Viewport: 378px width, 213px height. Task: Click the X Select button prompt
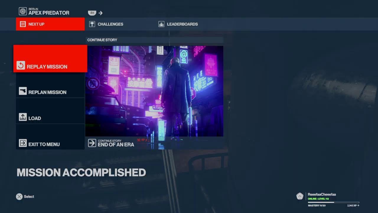25,196
